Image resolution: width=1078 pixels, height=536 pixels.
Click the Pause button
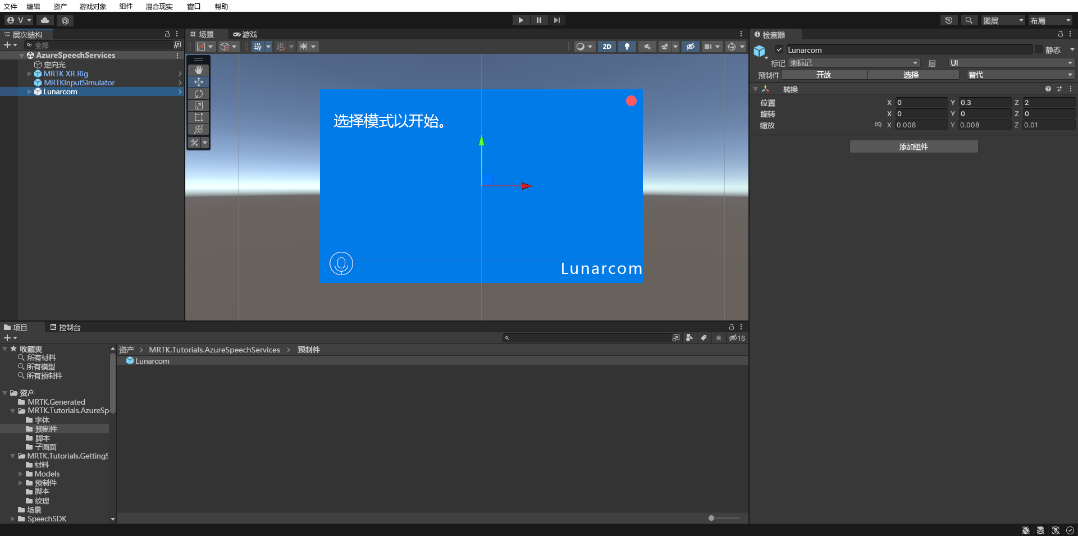coord(539,20)
